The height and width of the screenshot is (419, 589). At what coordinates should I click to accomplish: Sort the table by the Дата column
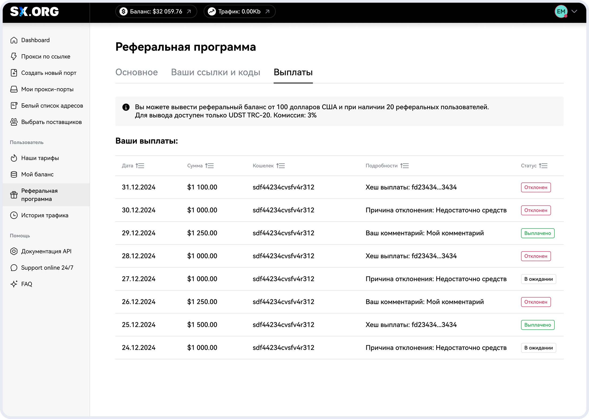(140, 166)
